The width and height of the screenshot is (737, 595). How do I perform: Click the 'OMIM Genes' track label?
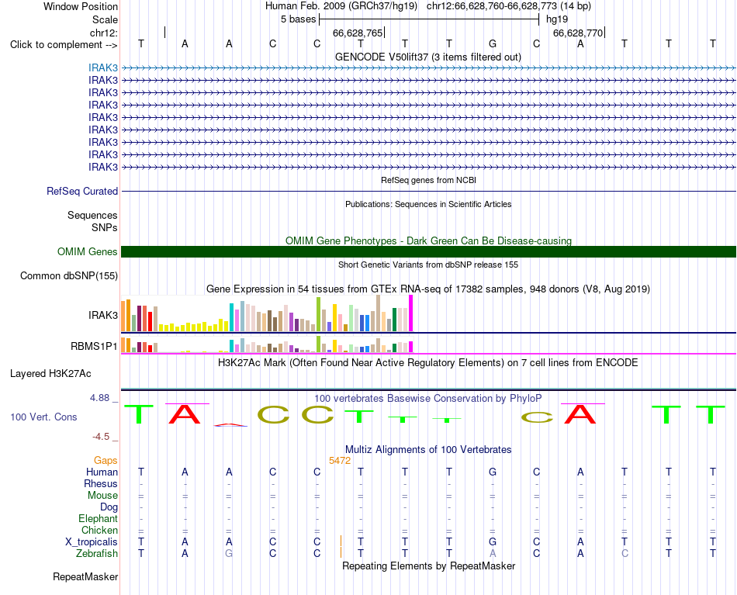87,251
